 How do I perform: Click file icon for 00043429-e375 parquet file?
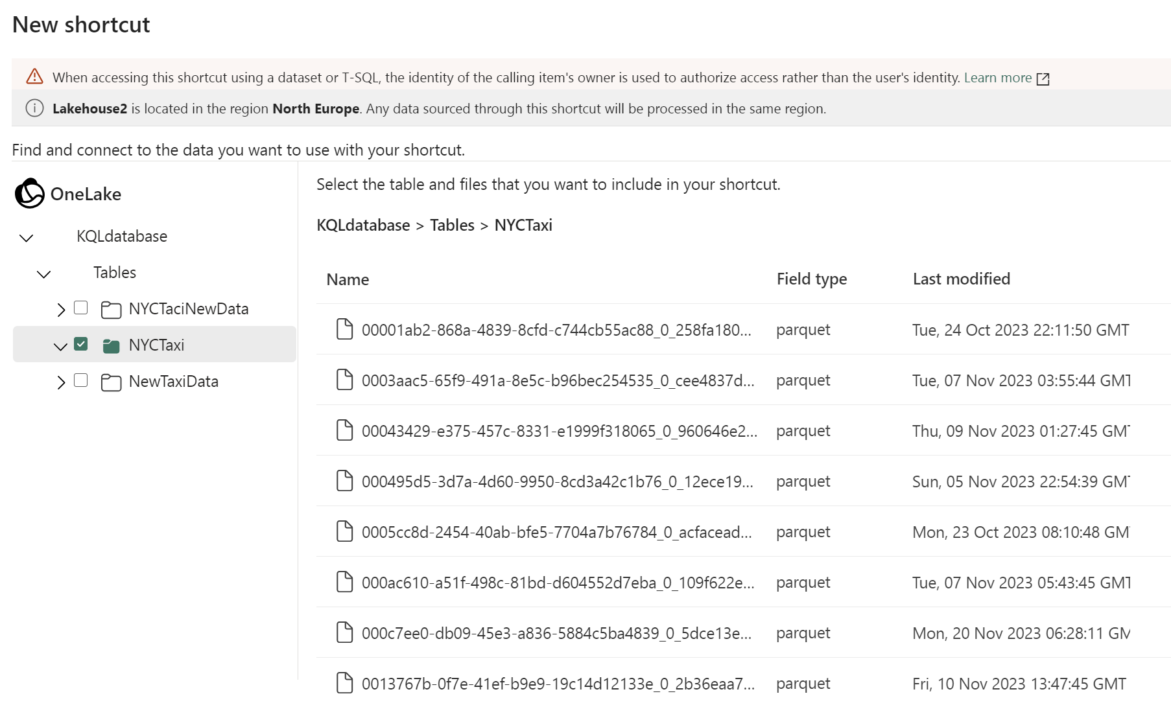[x=344, y=430]
